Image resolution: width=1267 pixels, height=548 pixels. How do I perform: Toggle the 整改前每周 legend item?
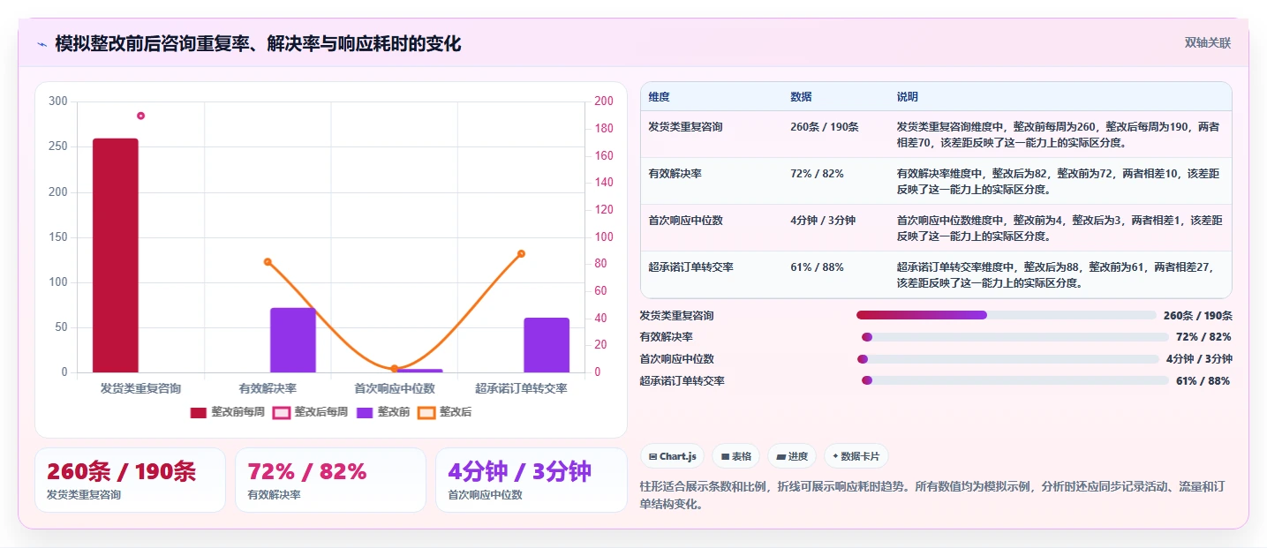(227, 412)
